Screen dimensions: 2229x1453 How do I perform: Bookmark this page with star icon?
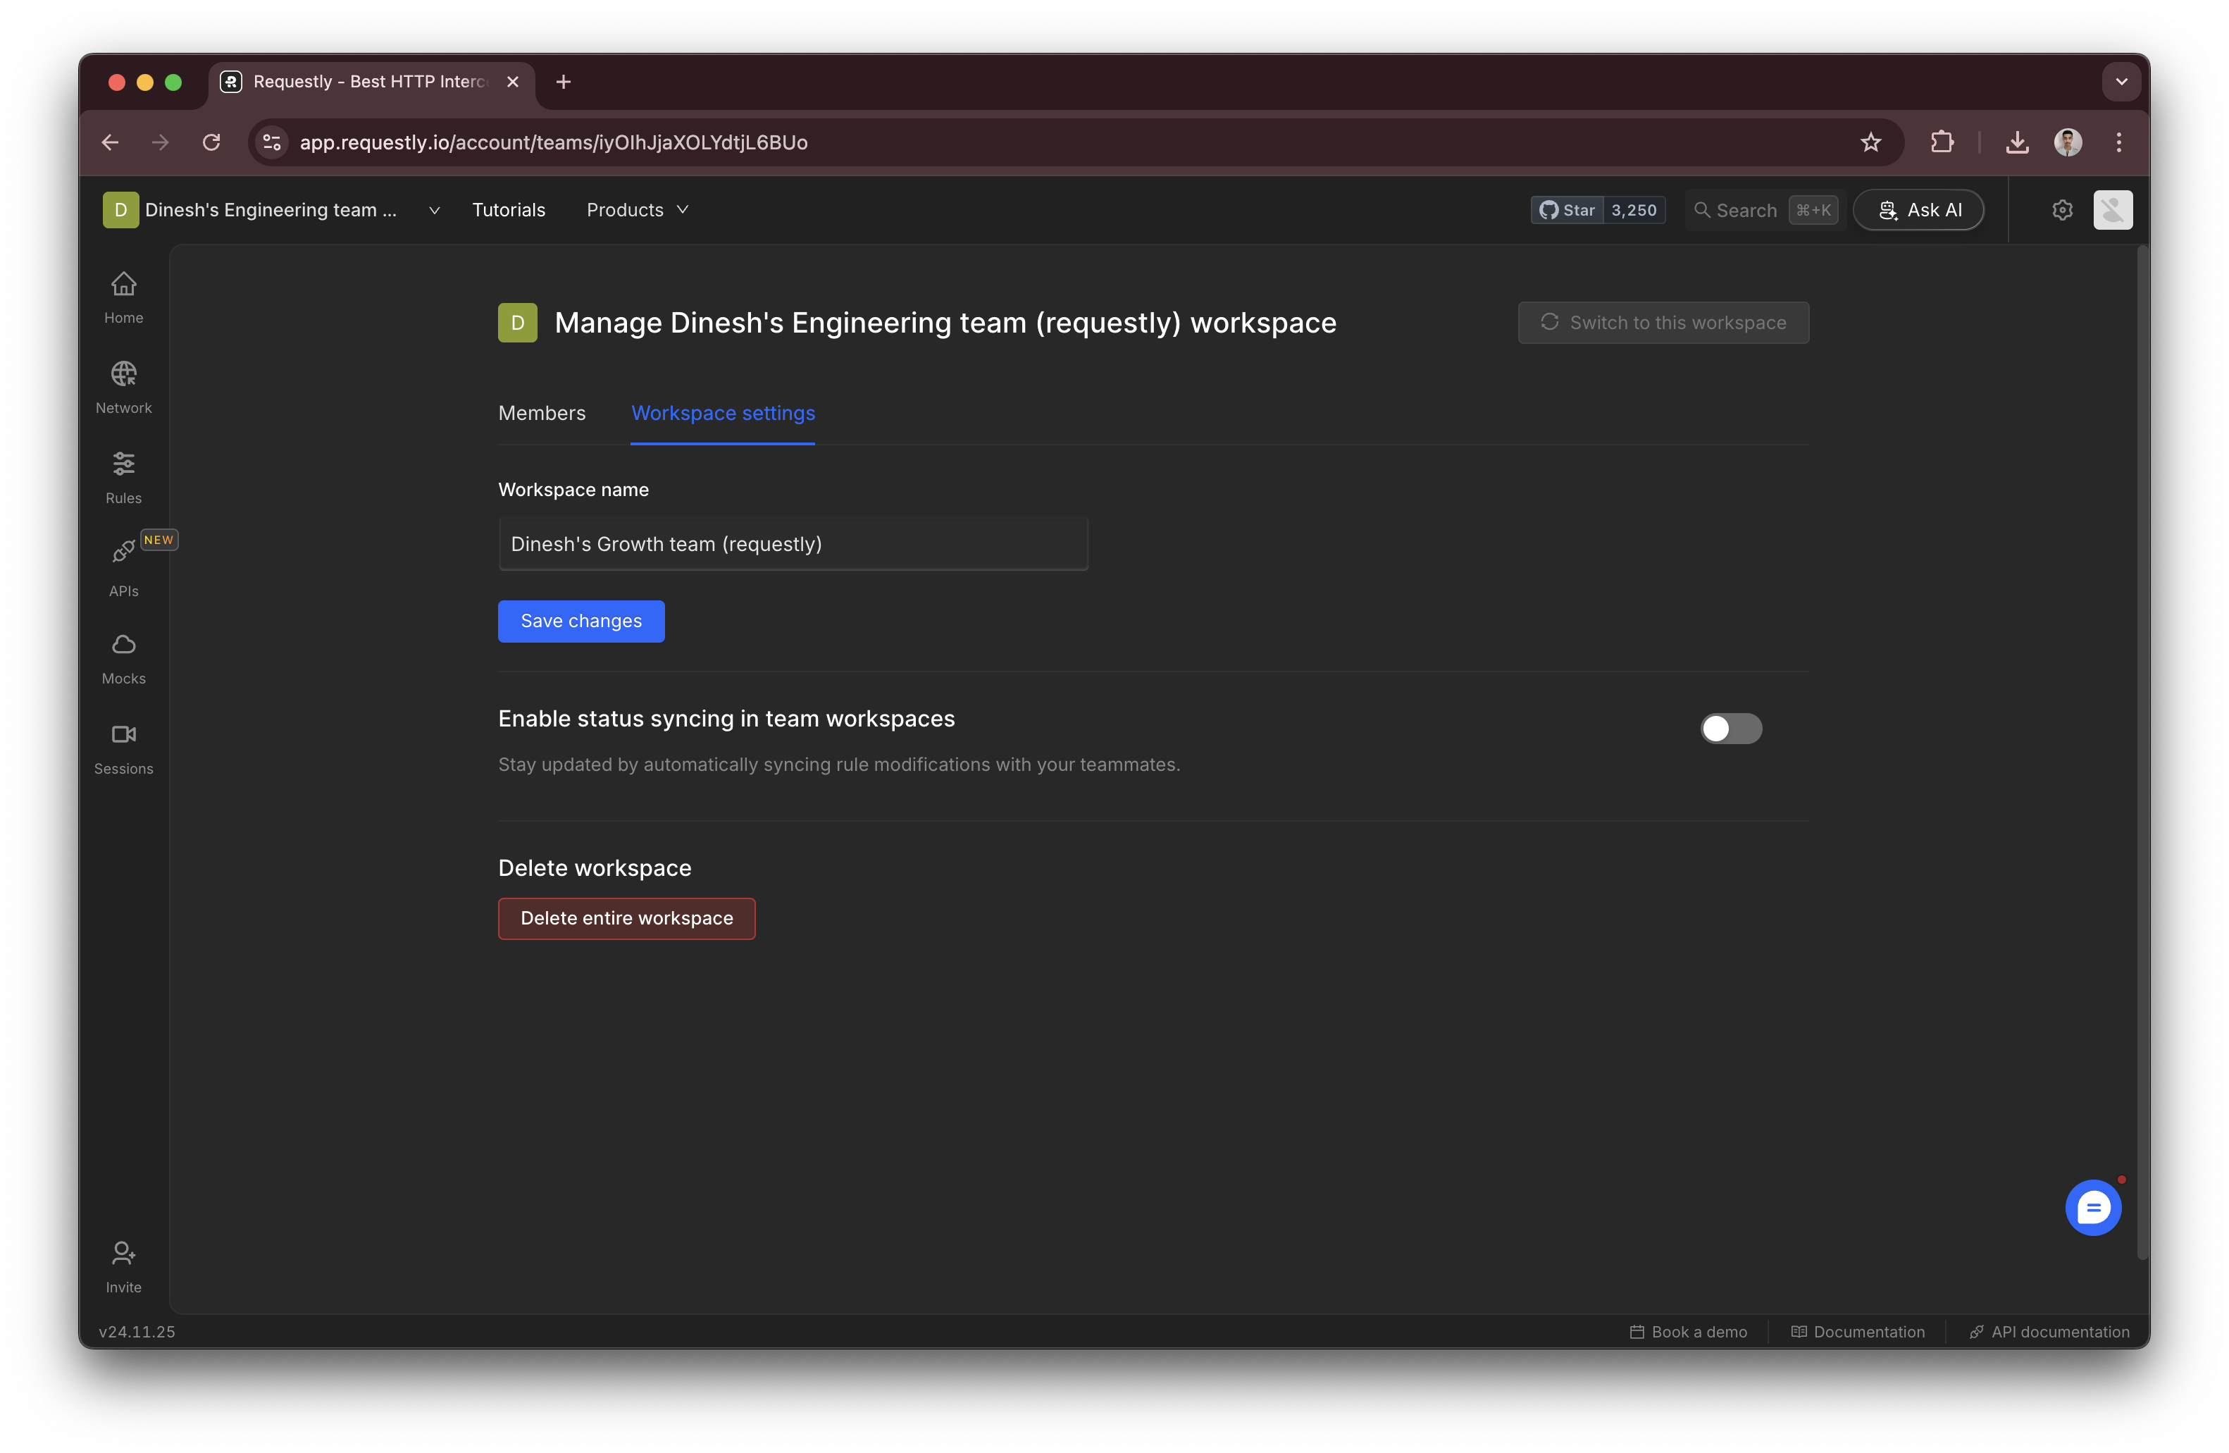click(1870, 142)
